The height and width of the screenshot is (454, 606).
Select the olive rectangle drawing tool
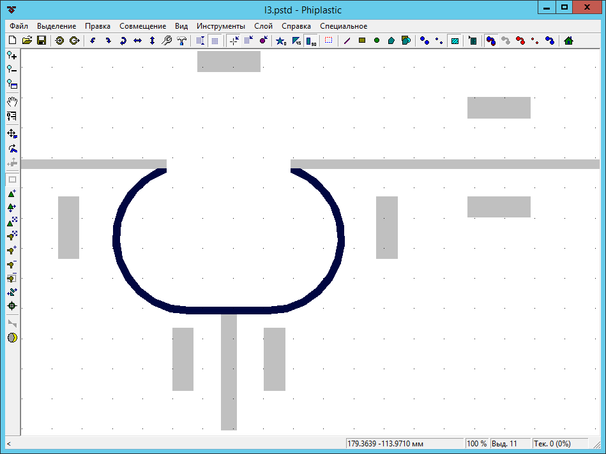(362, 41)
